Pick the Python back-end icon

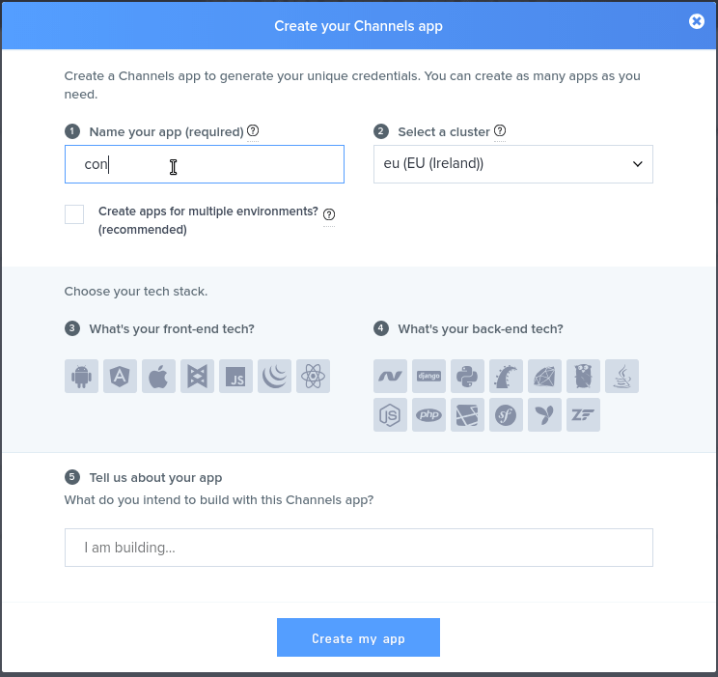[x=467, y=377]
